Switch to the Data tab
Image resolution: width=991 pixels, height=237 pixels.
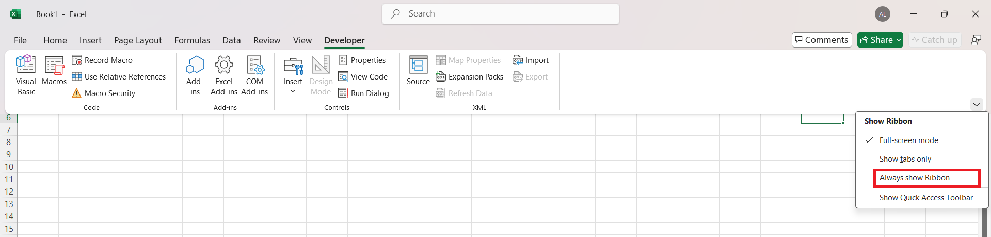click(232, 40)
